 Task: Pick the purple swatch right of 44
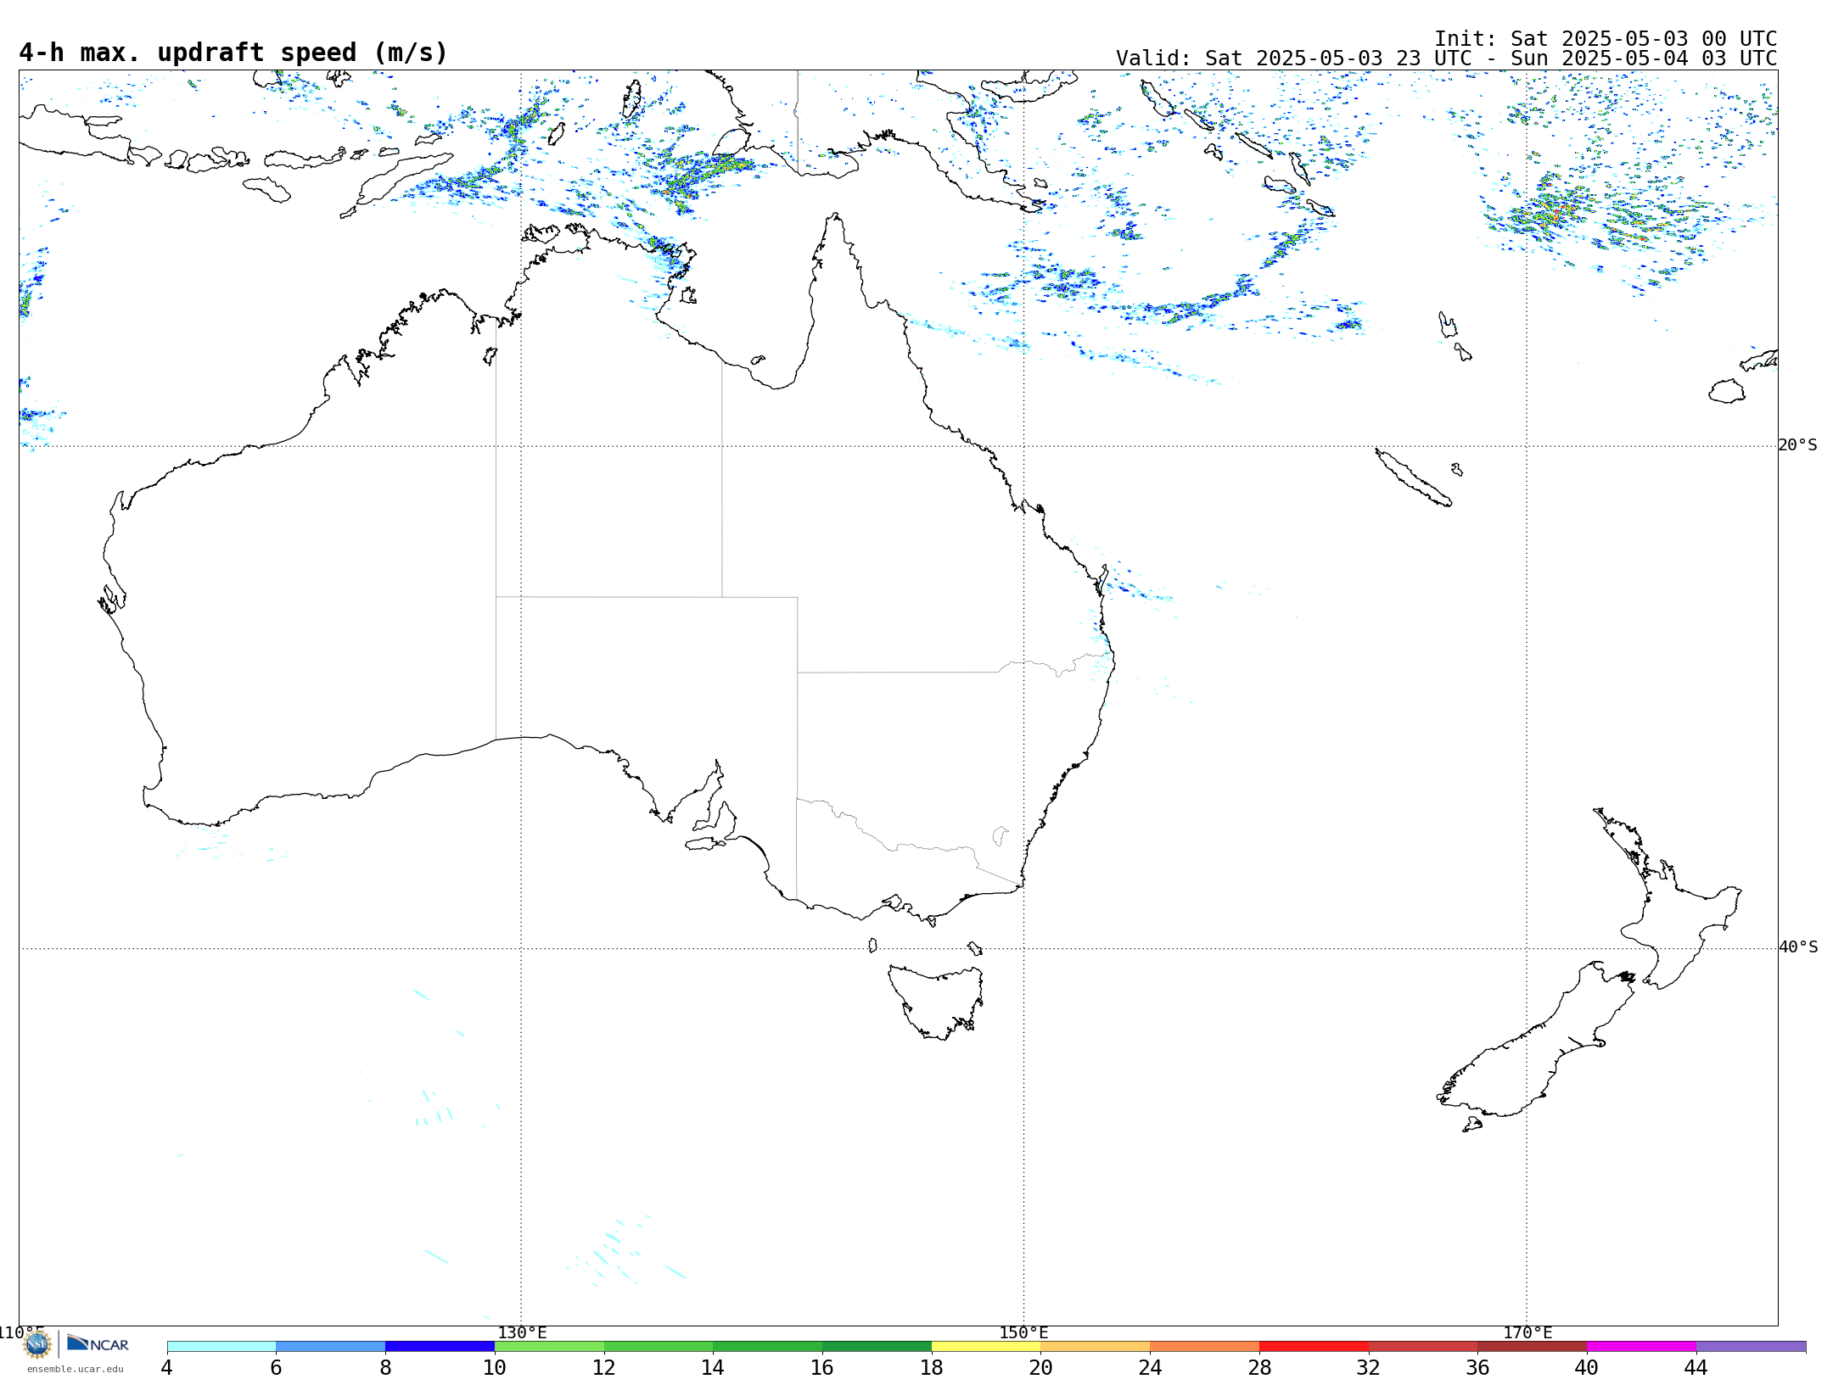pos(1751,1346)
